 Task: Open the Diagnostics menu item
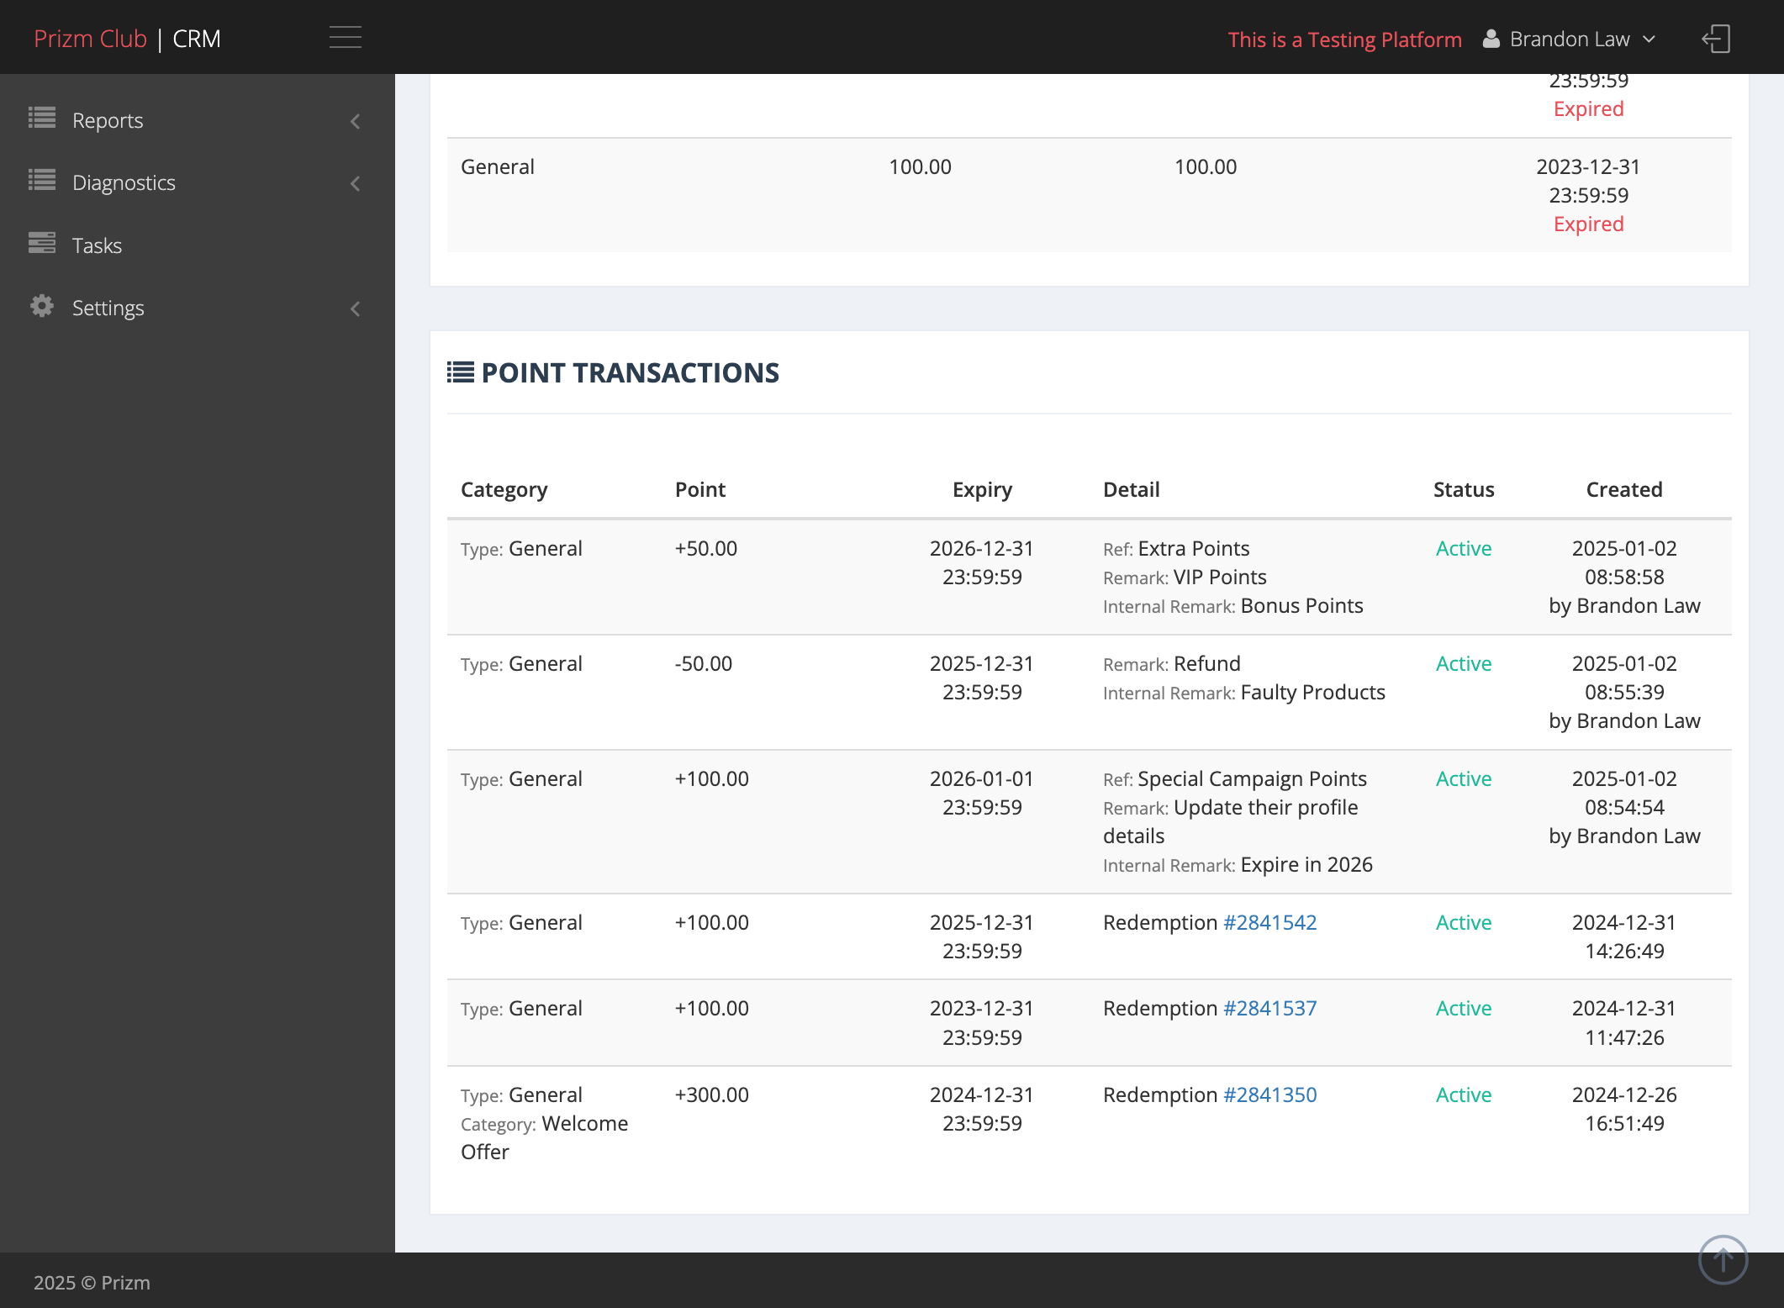pyautogui.click(x=198, y=182)
